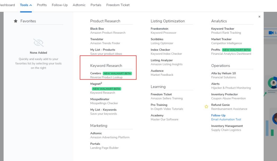The height and width of the screenshot is (161, 277).
Task: Launch Cerebro reverse product lookup
Action: [x=96, y=73]
